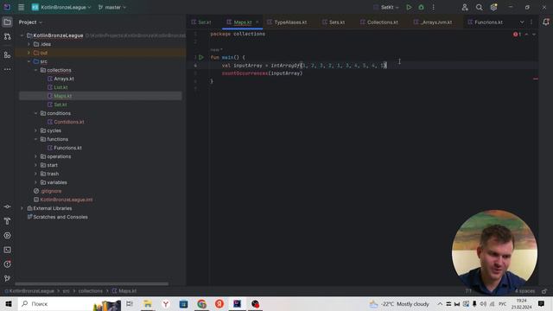
Task: Open the Project view selector dropdown
Action: tap(30, 22)
